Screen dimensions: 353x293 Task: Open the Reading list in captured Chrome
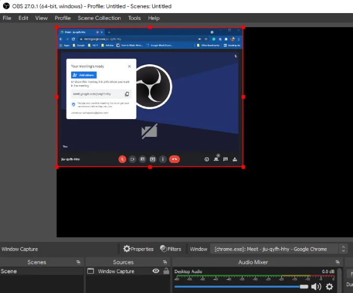click(232, 45)
